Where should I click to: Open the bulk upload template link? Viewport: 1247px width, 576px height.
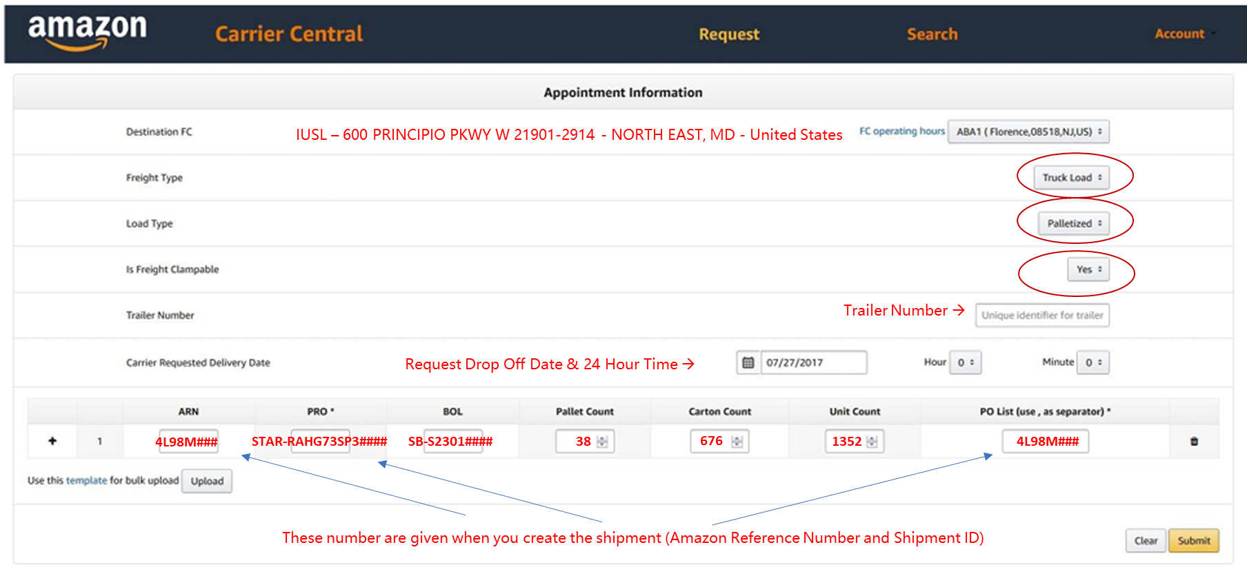(86, 480)
